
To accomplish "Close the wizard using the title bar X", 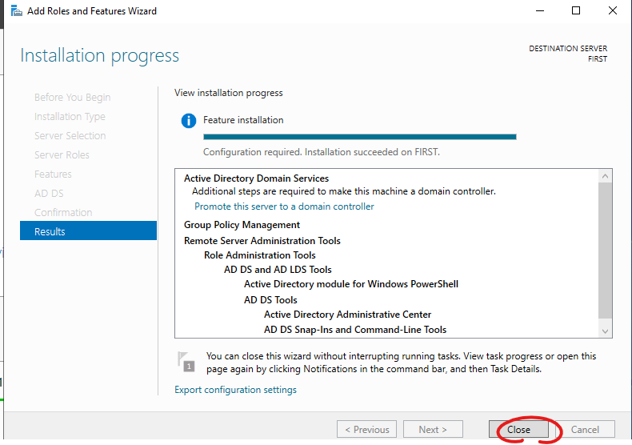I will (613, 11).
